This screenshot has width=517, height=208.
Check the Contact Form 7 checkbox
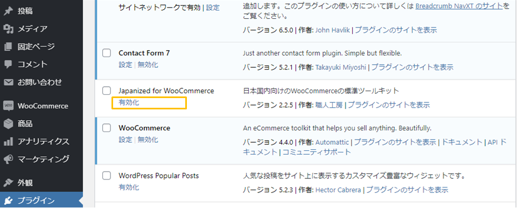(x=107, y=53)
